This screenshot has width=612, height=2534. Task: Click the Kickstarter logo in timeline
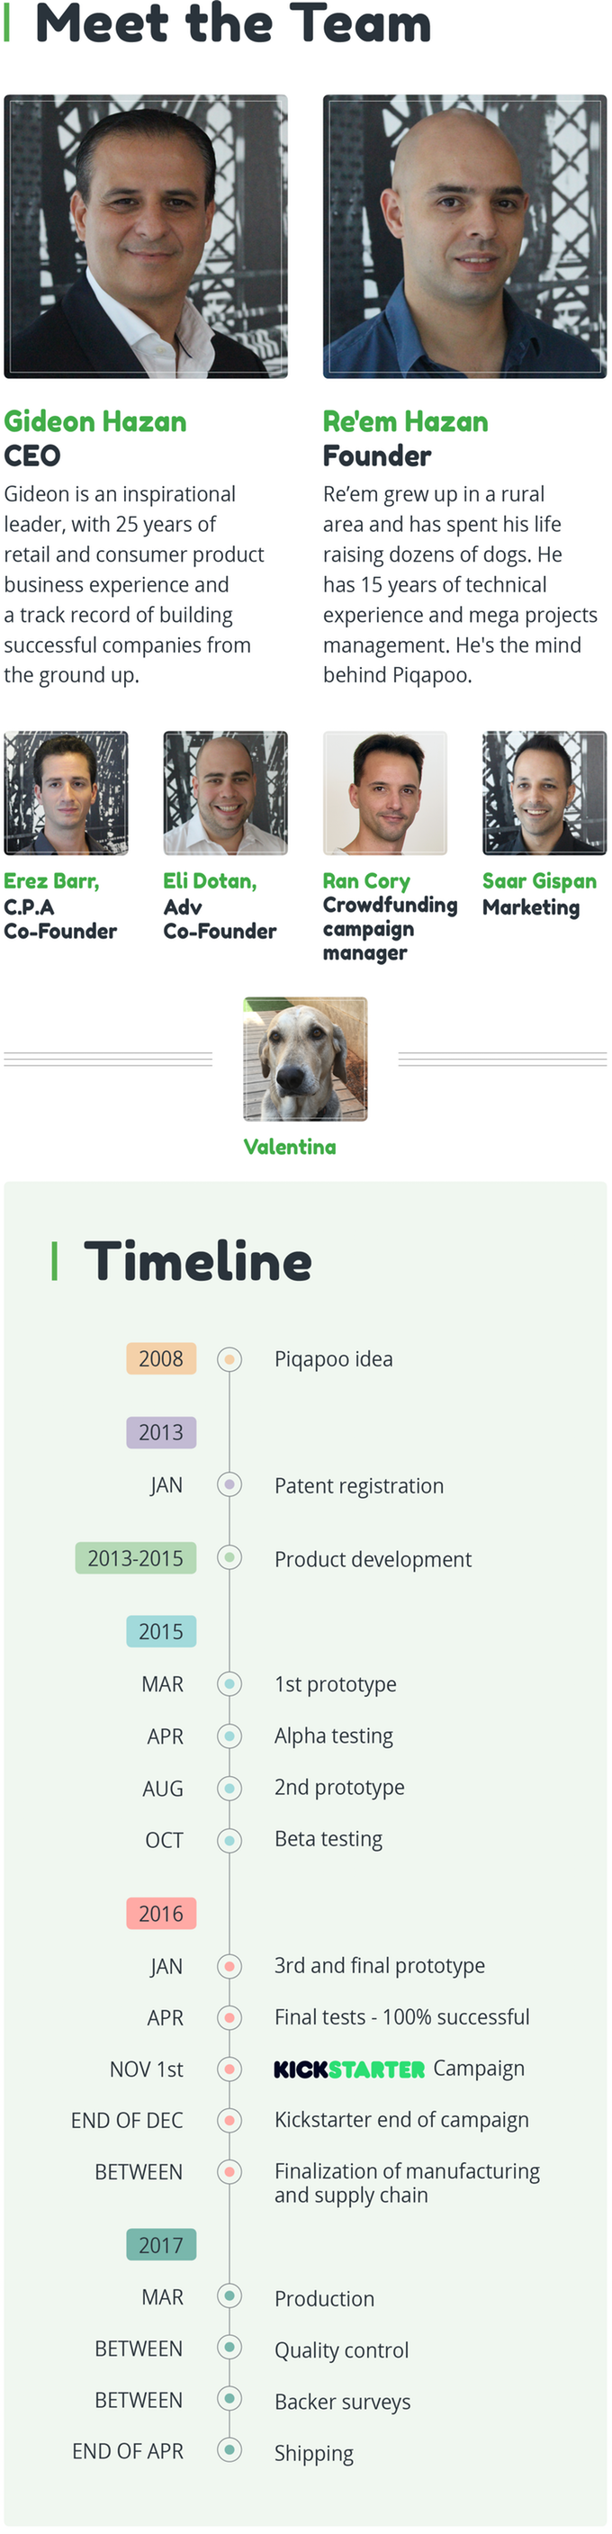coord(348,2070)
